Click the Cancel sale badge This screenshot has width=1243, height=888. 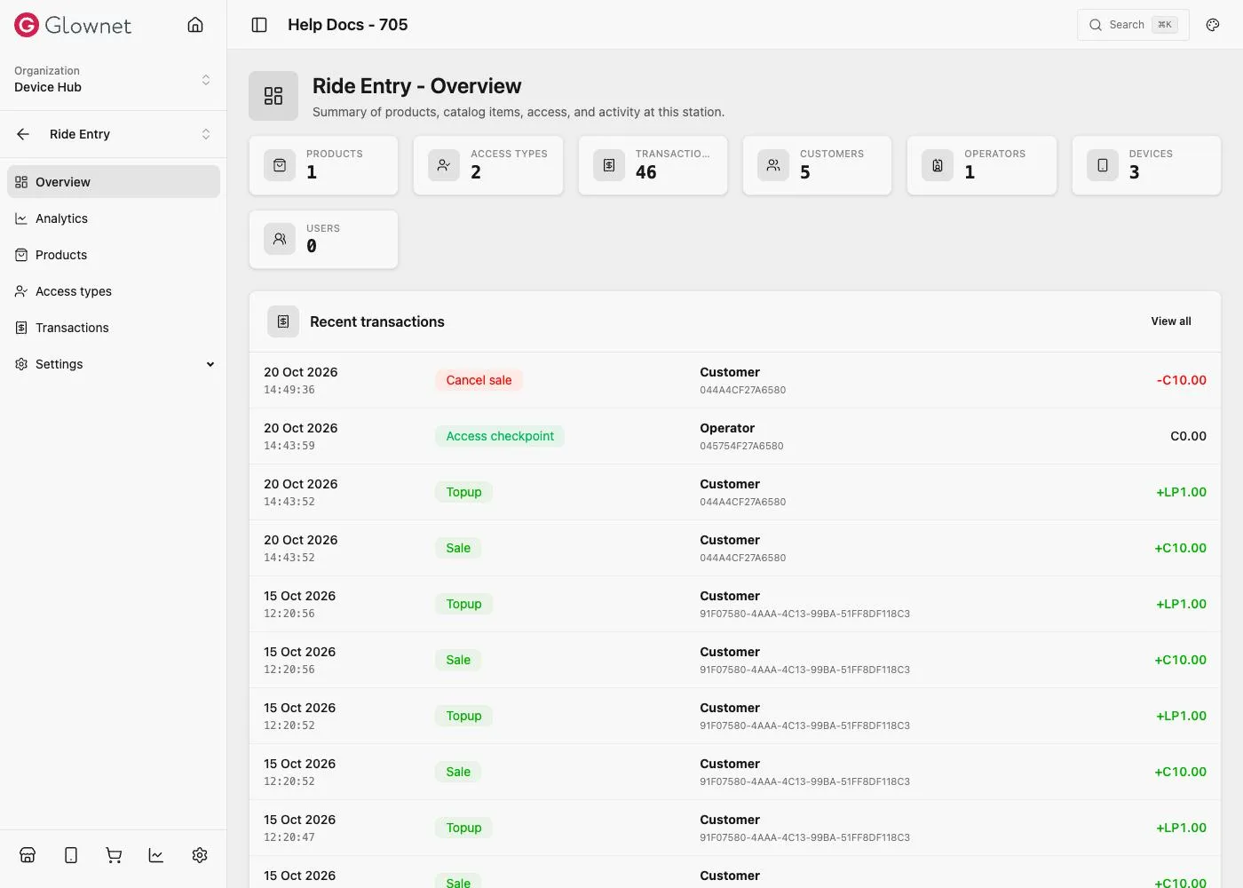point(479,380)
